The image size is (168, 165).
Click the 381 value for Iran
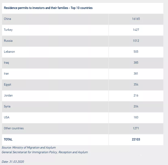point(136,73)
